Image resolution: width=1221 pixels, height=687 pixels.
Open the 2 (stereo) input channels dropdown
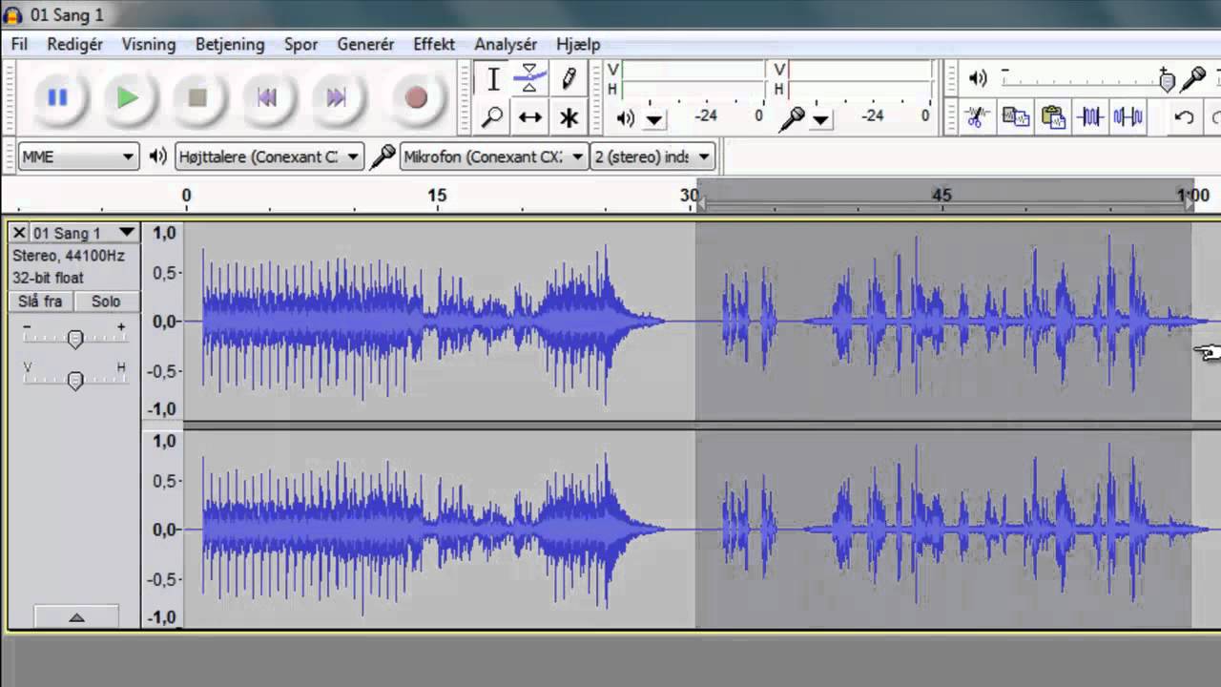tap(652, 156)
